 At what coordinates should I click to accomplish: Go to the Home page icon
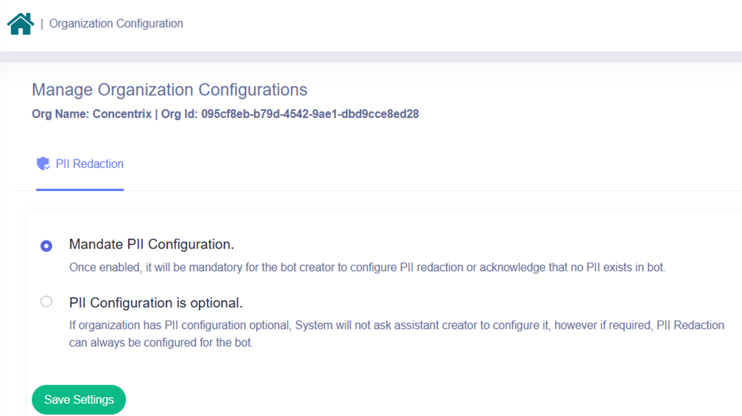[20, 24]
